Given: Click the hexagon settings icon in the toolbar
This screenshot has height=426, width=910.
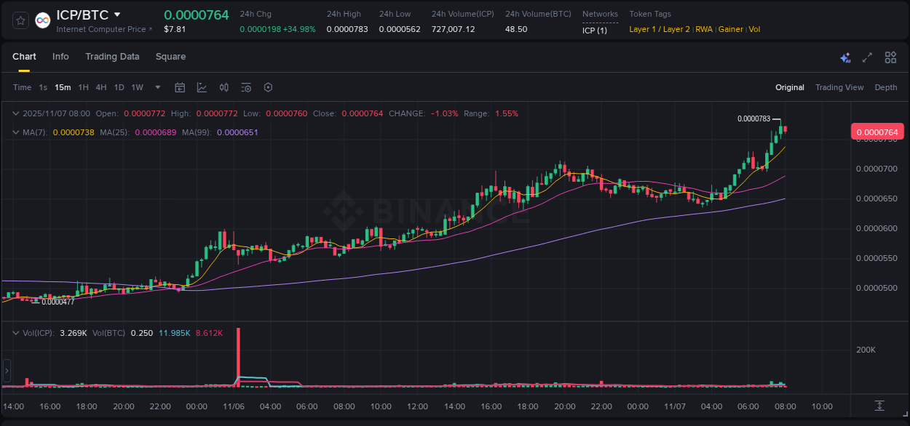Looking at the screenshot, I should point(268,87).
